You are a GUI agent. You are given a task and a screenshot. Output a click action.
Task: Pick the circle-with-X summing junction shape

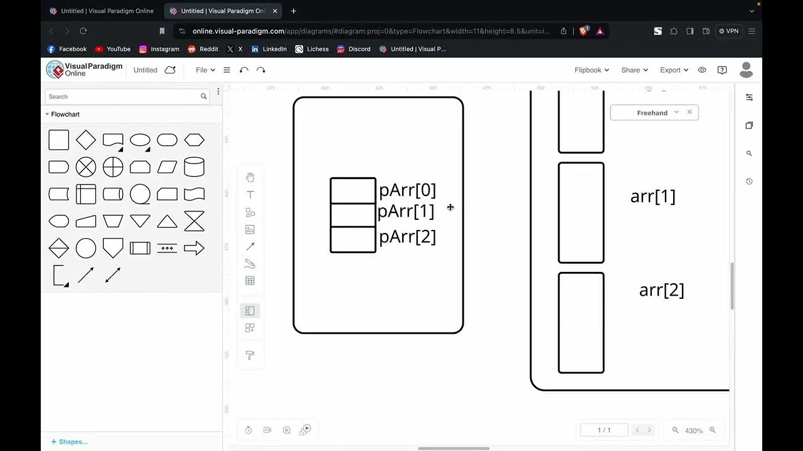point(86,167)
